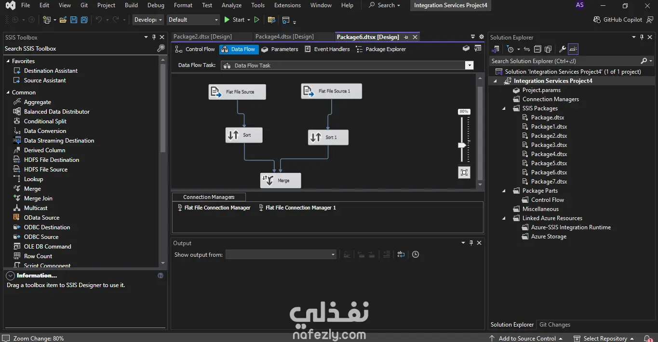Select OData Source toolbox item
Screen dimensions: 658x342
41,218
